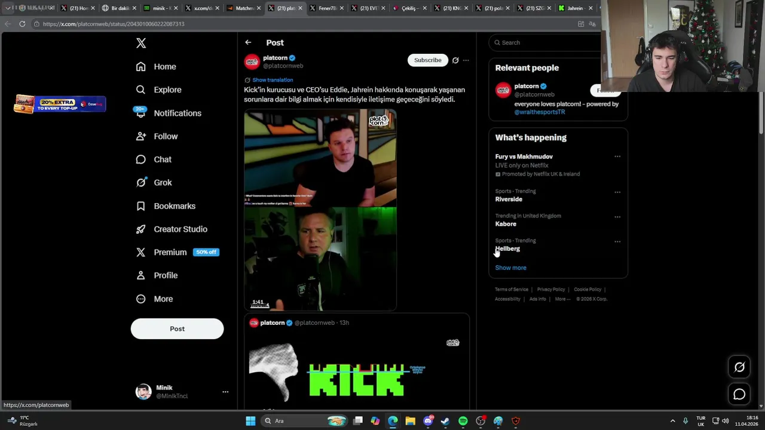Click the 20% EXTRA top-up banner
The width and height of the screenshot is (765, 430).
pyautogui.click(x=60, y=104)
